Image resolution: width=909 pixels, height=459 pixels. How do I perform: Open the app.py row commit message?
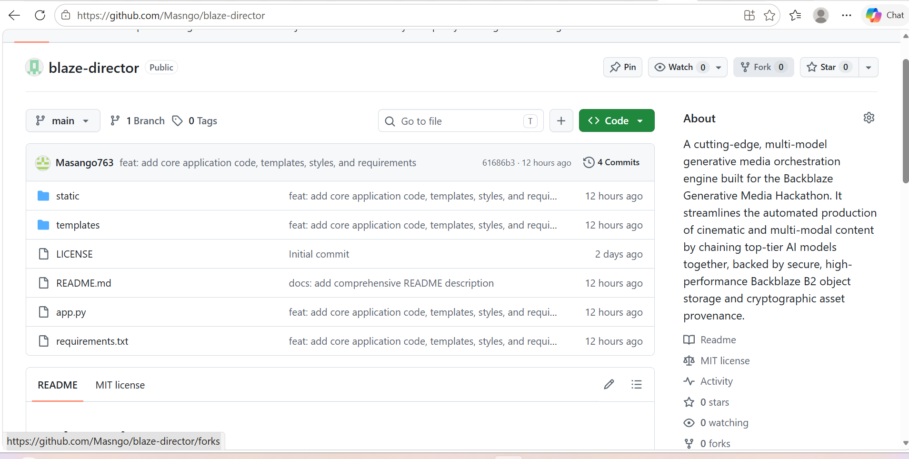click(423, 312)
